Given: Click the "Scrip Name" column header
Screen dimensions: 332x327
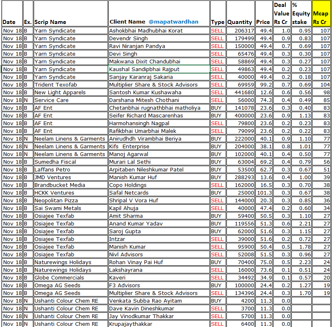Looking at the screenshot, I should (71, 13).
